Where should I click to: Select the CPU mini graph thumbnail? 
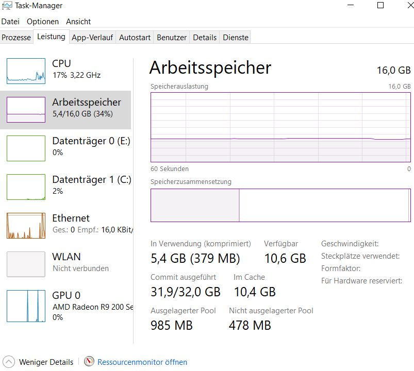coord(26,71)
